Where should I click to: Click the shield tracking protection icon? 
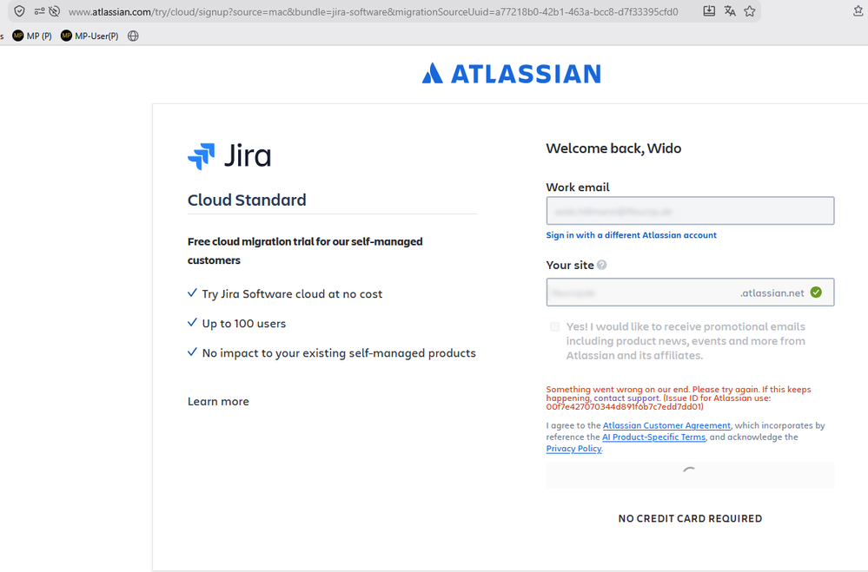[19, 11]
